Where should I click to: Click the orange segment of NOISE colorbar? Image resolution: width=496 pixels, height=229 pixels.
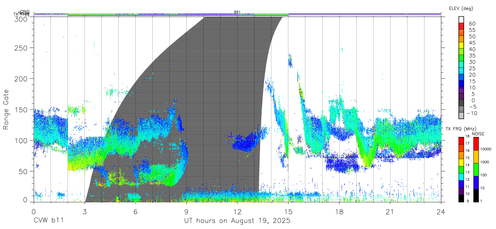pos(476,157)
